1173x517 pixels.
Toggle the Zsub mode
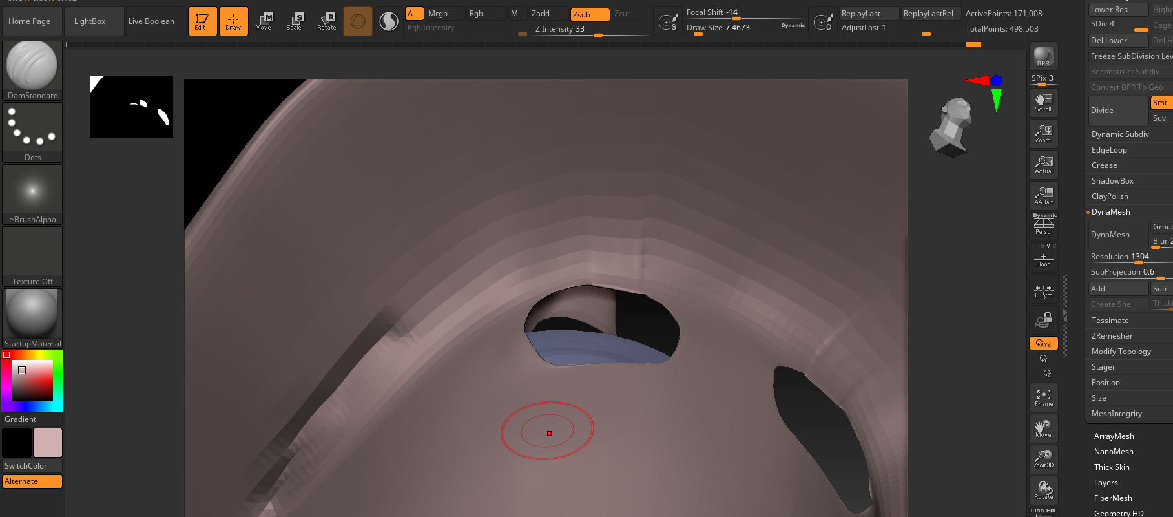tap(589, 14)
